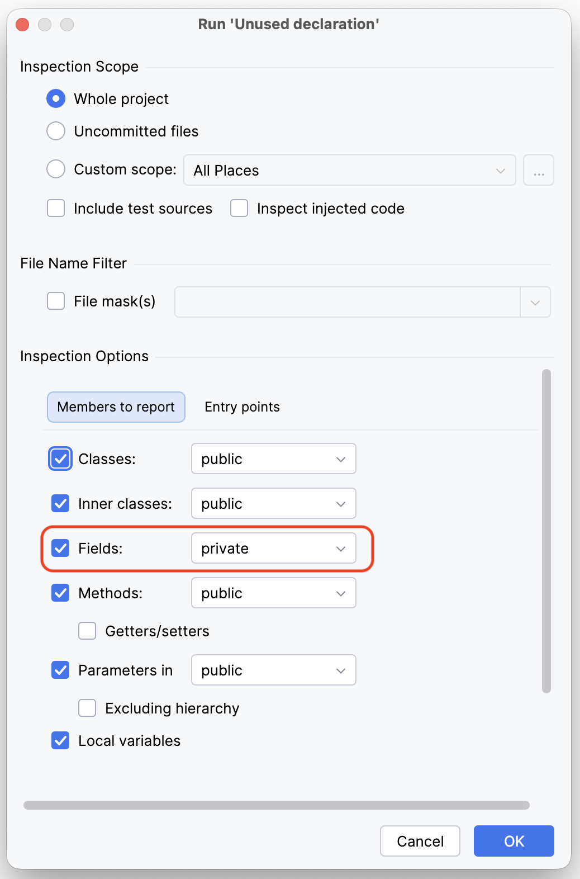This screenshot has width=580, height=879.
Task: Click the red close window button
Action: [22, 25]
